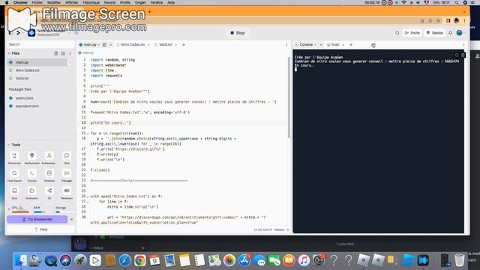This screenshot has height=270, width=480.
Task: Open main.py tab dropdown arrow
Action: pos(99,45)
